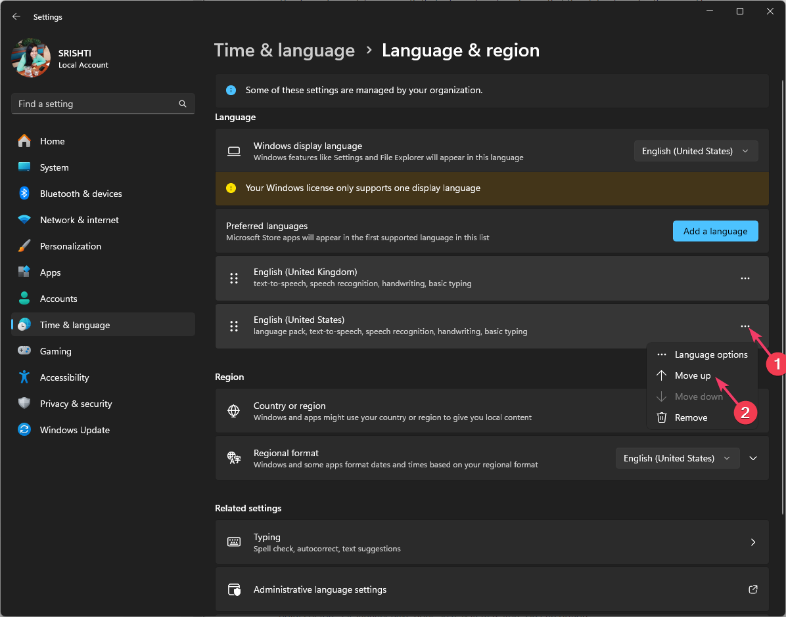
Task: Open Bluetooth & devices settings
Action: tap(80, 194)
